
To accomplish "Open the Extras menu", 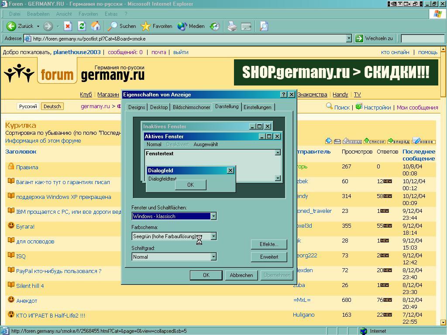I will click(111, 14).
